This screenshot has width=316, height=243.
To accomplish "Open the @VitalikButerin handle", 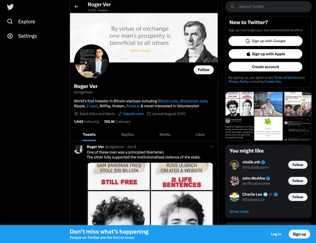I will pyautogui.click(x=255, y=168).
